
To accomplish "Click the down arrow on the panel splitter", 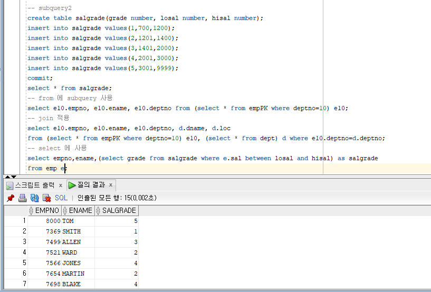I will (14, 177).
